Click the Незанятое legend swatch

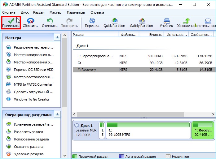pyautogui.click(x=168, y=157)
